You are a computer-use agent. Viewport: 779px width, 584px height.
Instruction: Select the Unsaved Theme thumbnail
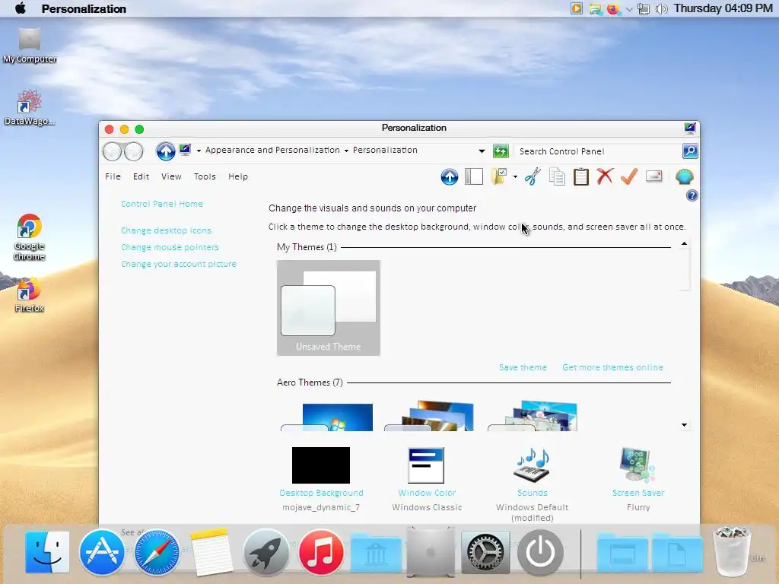click(329, 308)
